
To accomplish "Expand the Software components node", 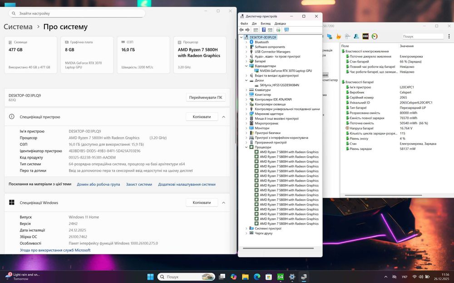I will 247,47.
